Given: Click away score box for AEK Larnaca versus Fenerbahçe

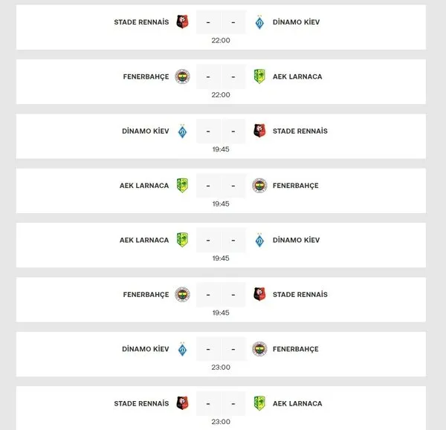Looking at the screenshot, I should (x=233, y=186).
